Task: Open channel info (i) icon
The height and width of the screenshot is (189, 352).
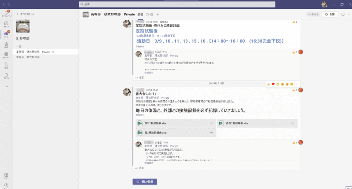Action: (343, 15)
